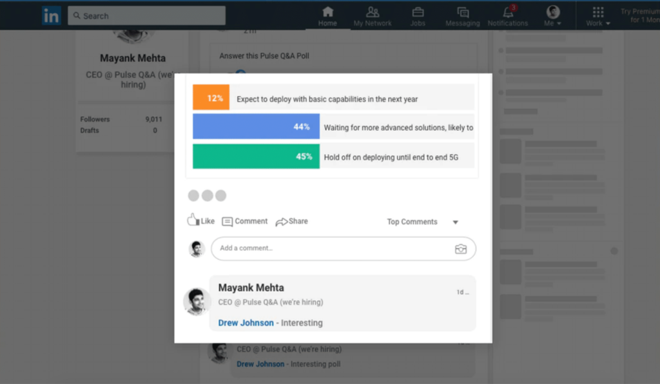
Task: Choose the green 45% poll option
Action: click(x=256, y=157)
